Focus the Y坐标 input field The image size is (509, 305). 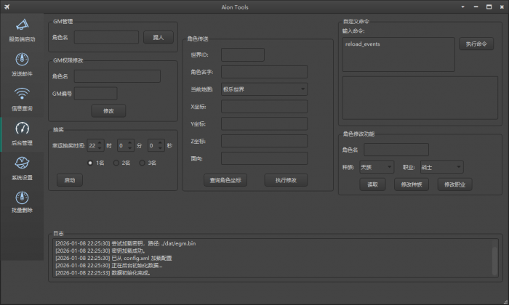[264, 123]
